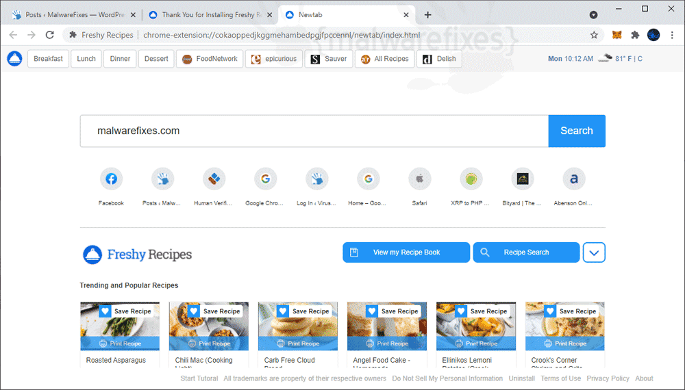
Task: Click the Recipe Search button
Action: (x=526, y=252)
